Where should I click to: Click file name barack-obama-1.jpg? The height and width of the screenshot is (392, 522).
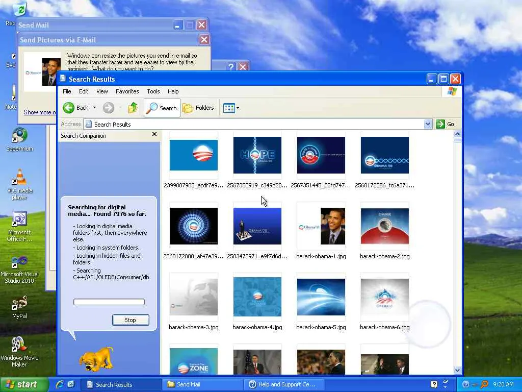click(x=321, y=256)
